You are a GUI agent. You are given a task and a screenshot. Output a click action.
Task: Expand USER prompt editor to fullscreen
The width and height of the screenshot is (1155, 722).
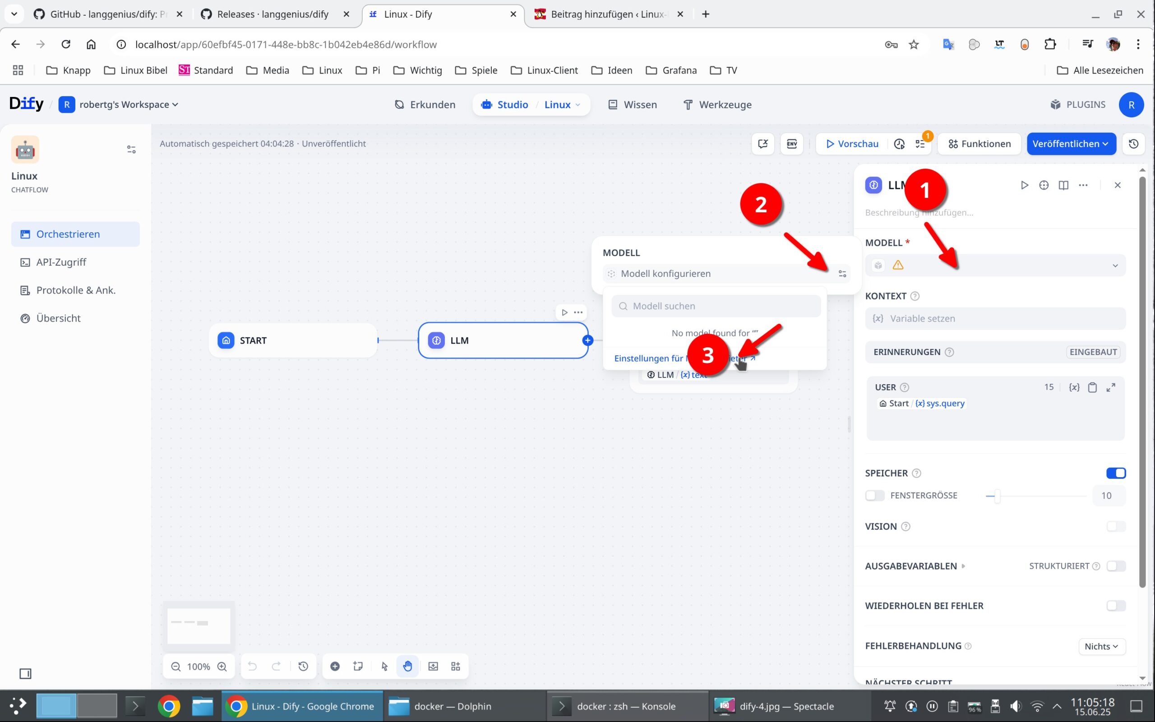1111,387
